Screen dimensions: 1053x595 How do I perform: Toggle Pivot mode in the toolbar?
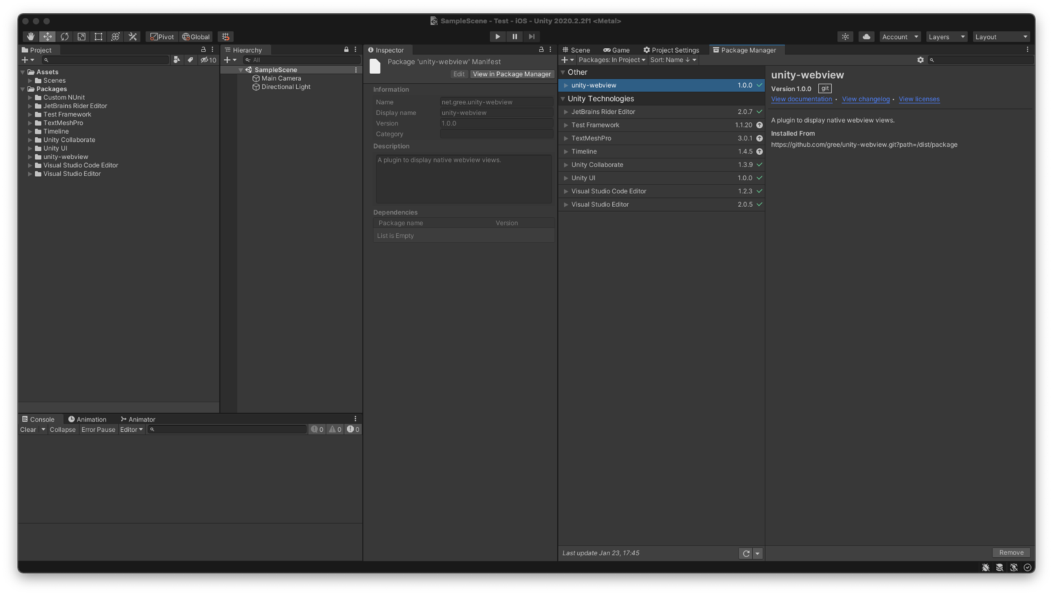click(162, 36)
